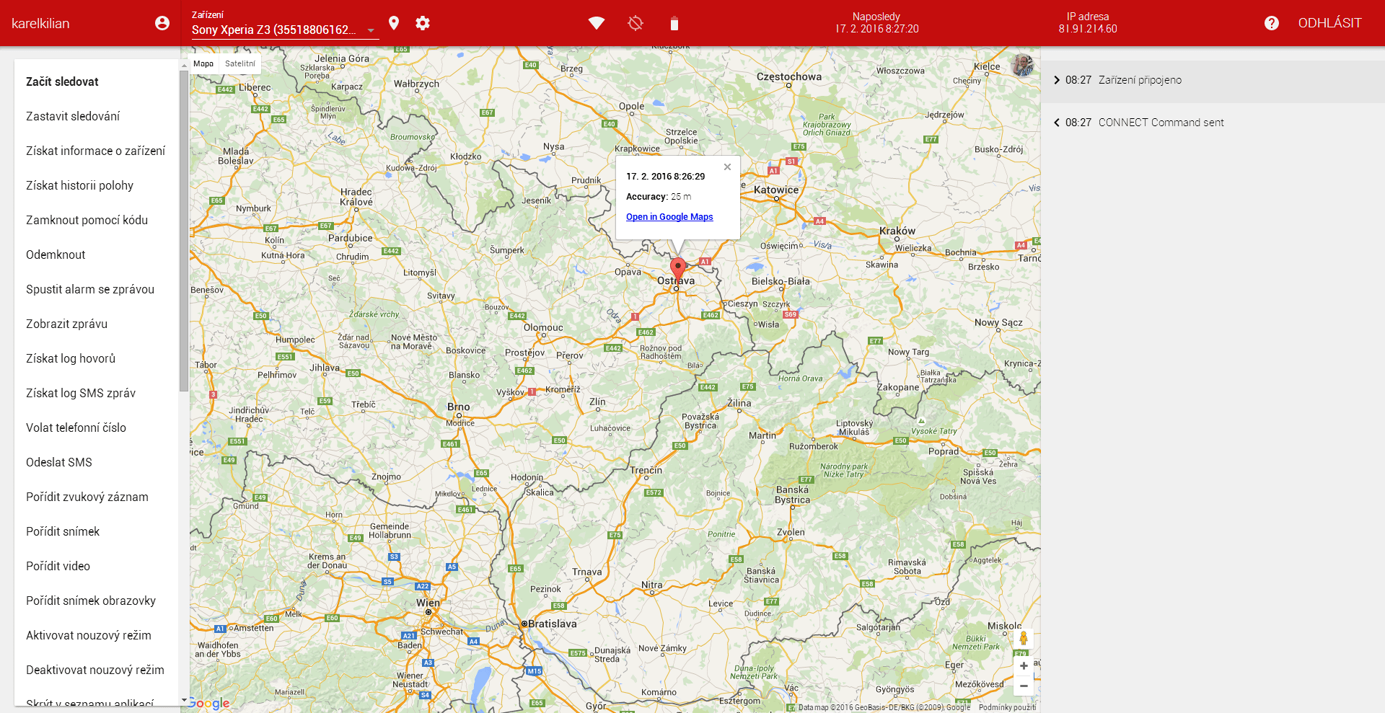
Task: Choose 'Volat telefonní číslo'
Action: click(x=97, y=428)
